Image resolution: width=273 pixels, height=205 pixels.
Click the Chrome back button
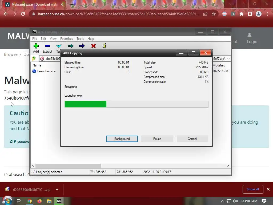tap(6, 14)
